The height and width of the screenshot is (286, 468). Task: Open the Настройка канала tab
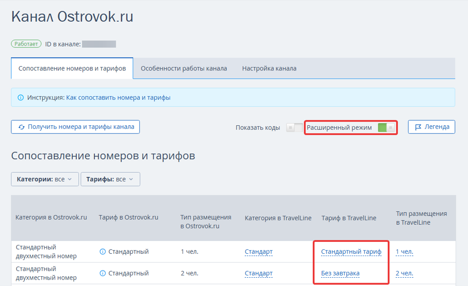[x=269, y=69]
